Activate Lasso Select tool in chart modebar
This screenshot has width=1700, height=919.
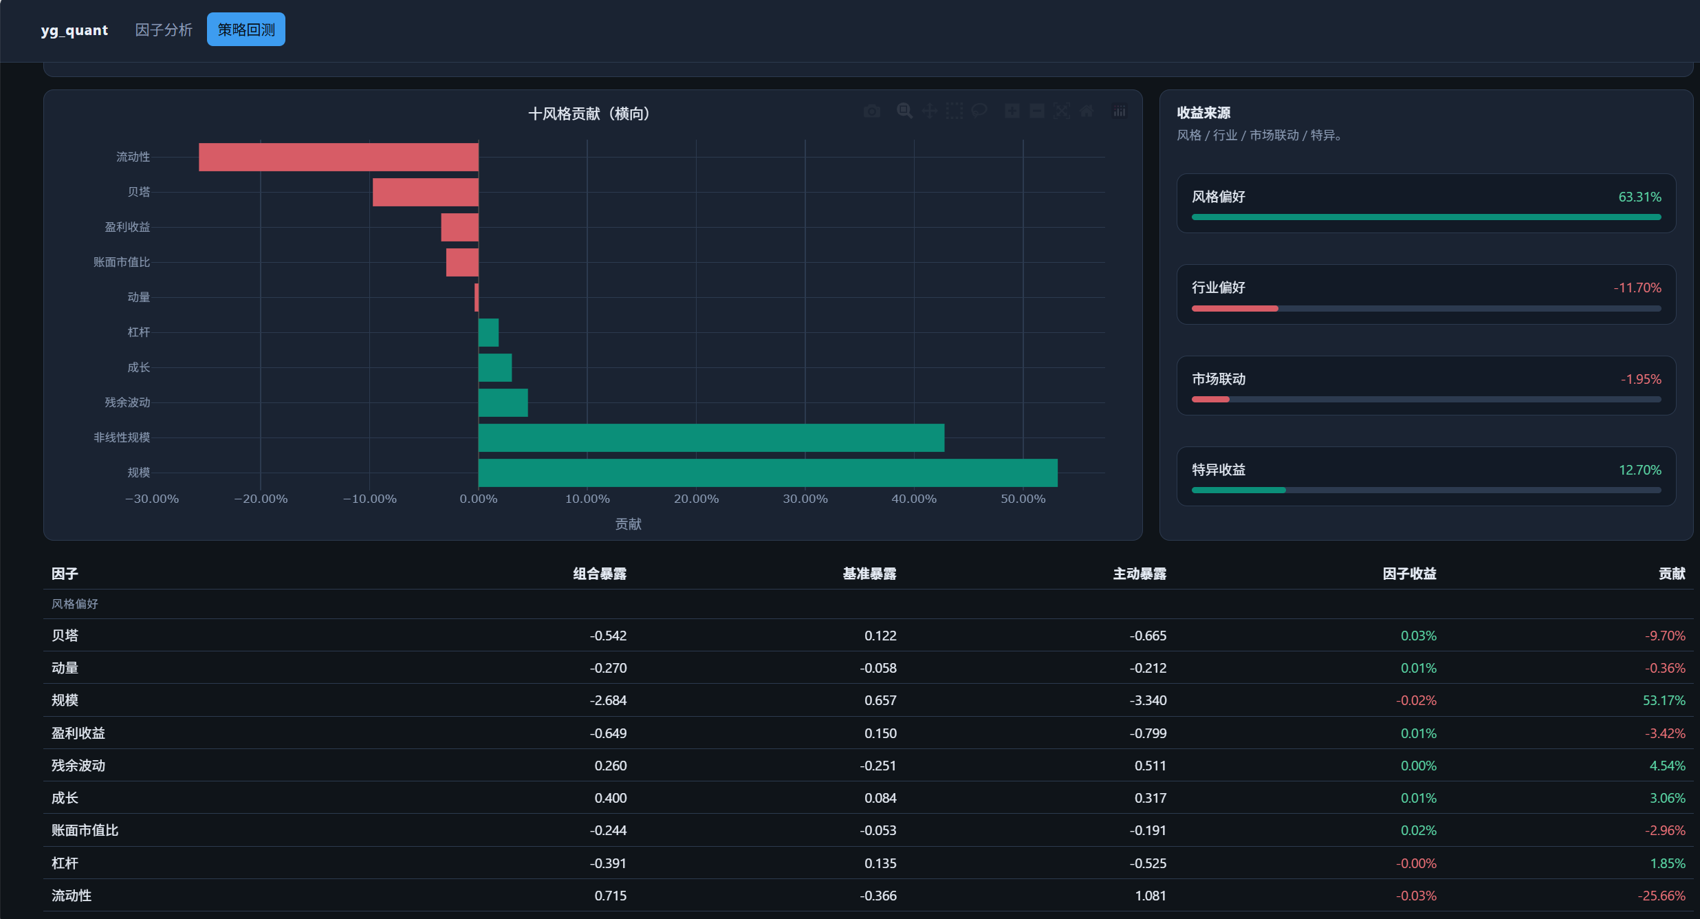point(979,111)
